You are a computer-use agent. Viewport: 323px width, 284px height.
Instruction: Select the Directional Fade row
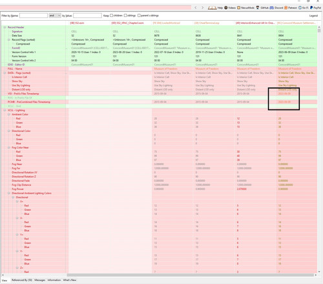click(159, 180)
